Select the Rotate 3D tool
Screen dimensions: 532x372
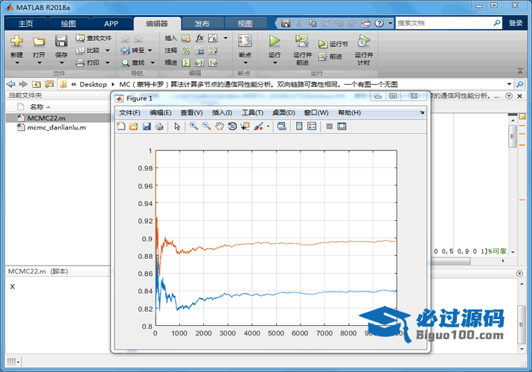coord(232,126)
